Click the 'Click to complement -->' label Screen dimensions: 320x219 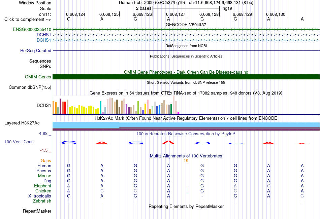(x=28, y=20)
